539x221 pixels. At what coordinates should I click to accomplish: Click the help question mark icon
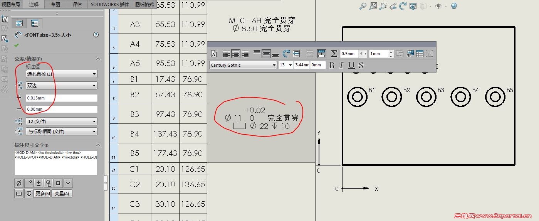click(x=96, y=35)
